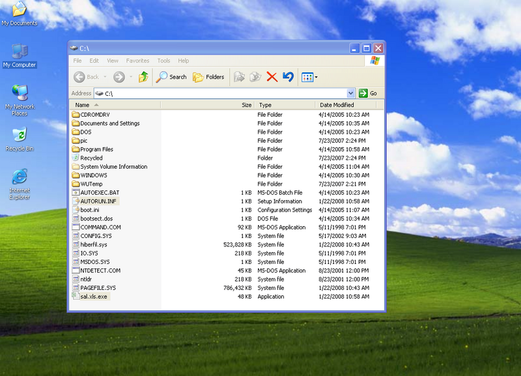Expand the Forward history dropdown arrow
This screenshot has width=521, height=376.
click(x=131, y=77)
